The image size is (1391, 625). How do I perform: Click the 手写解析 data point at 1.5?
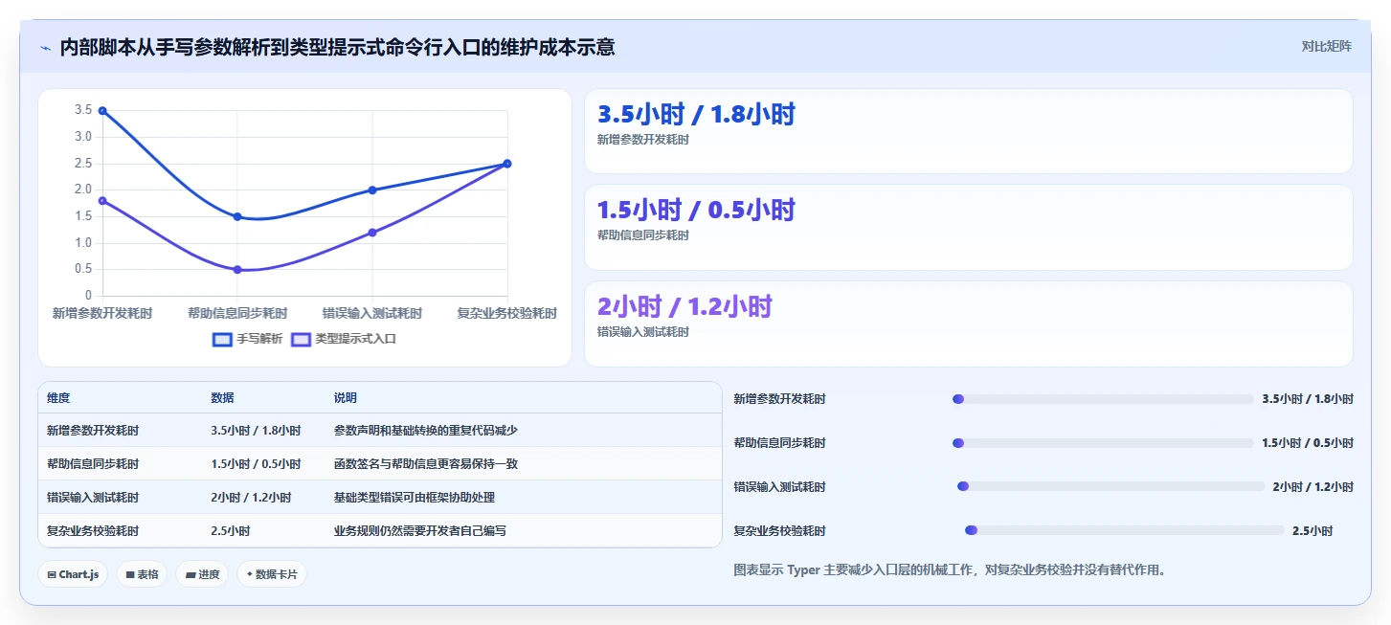237,216
